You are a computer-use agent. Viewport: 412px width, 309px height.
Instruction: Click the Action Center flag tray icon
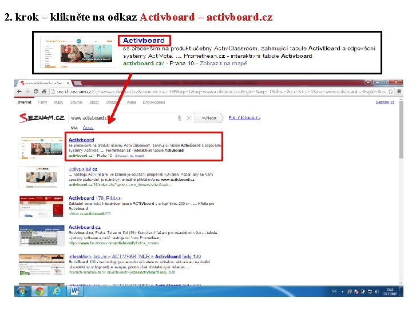click(356, 291)
